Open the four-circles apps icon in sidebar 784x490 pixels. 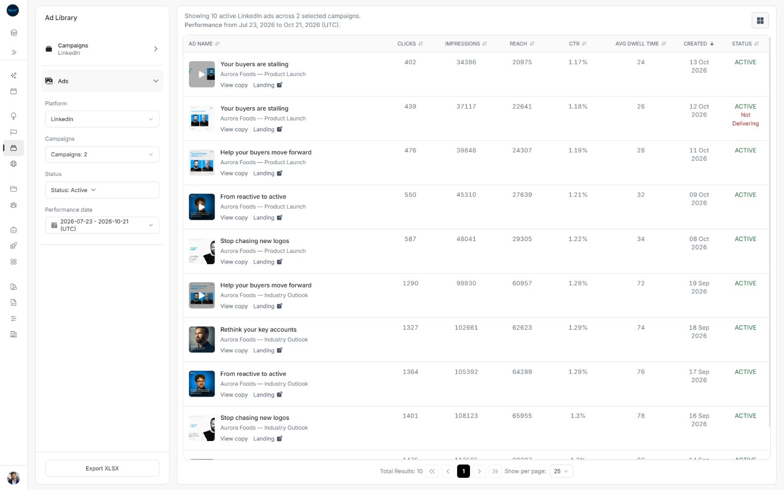14,262
